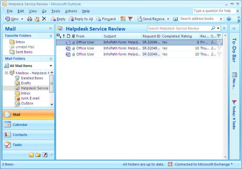Click the Type a question for help box
This screenshot has height=169, width=242.
point(214,11)
